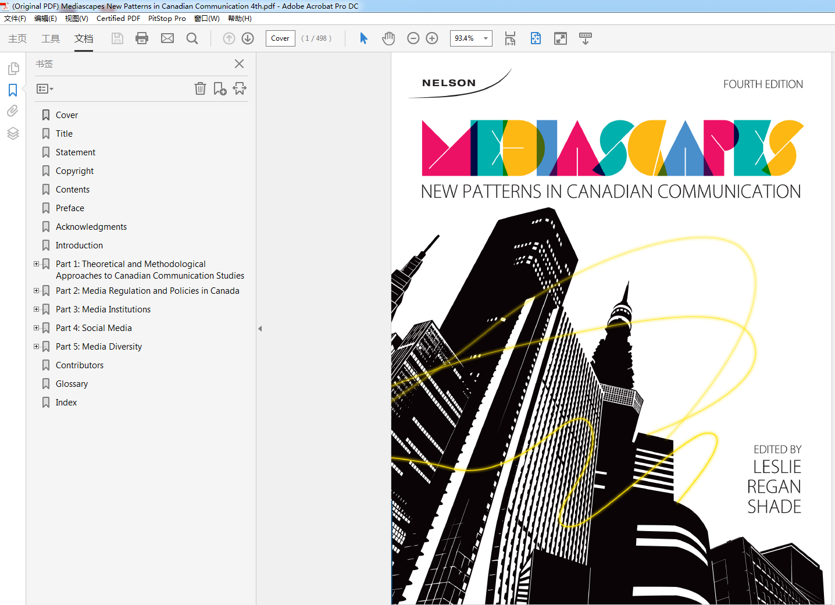Delete selected bookmark trash icon
This screenshot has width=835, height=605.
(200, 88)
